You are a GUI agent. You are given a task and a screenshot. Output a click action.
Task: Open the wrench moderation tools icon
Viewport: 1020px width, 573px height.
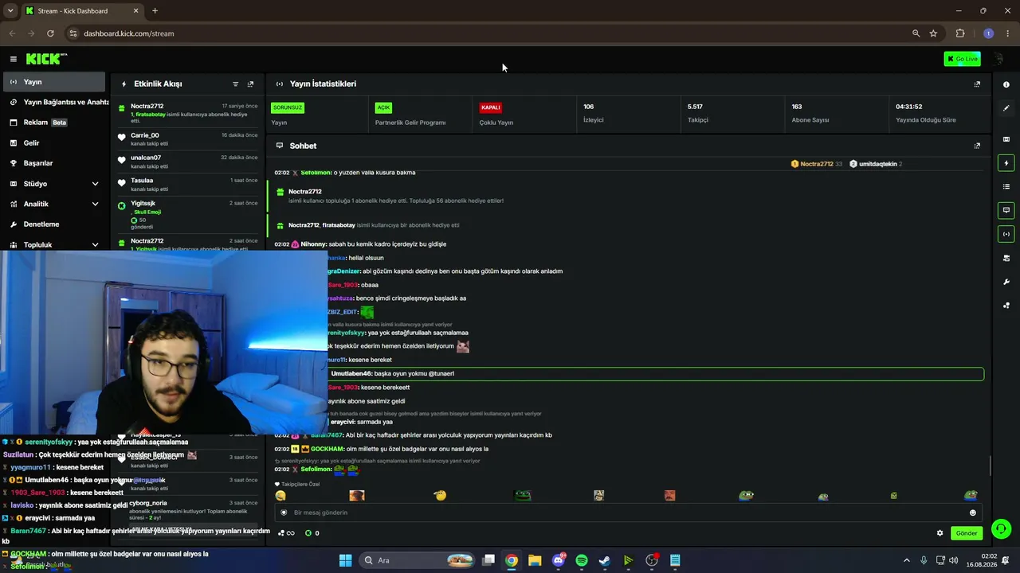pos(1006,282)
